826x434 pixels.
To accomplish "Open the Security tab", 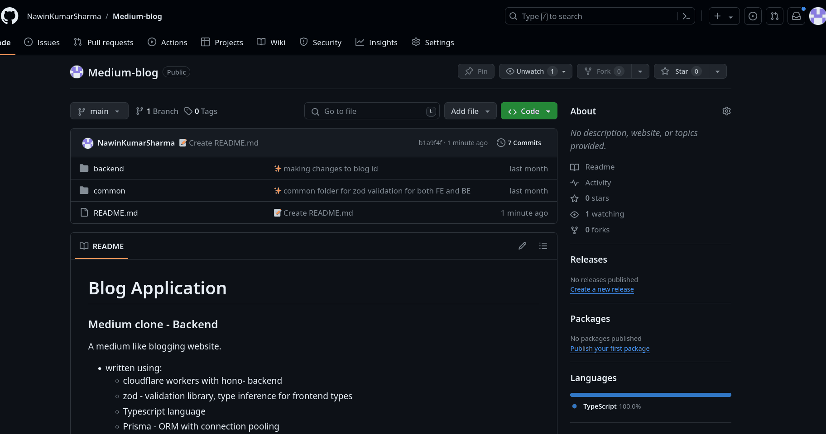I will pyautogui.click(x=320, y=42).
